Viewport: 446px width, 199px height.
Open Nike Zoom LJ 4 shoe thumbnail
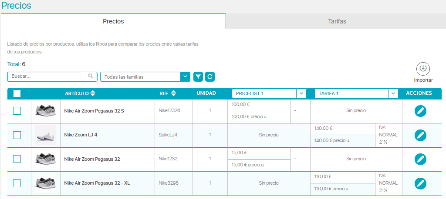pyautogui.click(x=45, y=135)
